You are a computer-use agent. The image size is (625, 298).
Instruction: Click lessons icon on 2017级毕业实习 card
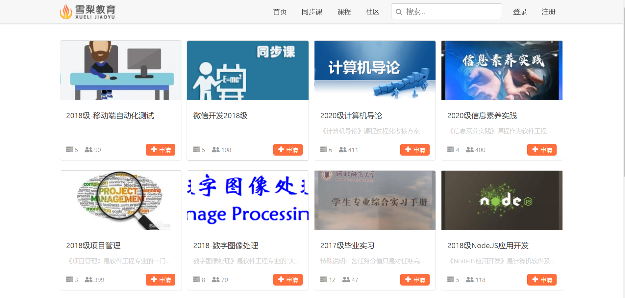(x=324, y=279)
